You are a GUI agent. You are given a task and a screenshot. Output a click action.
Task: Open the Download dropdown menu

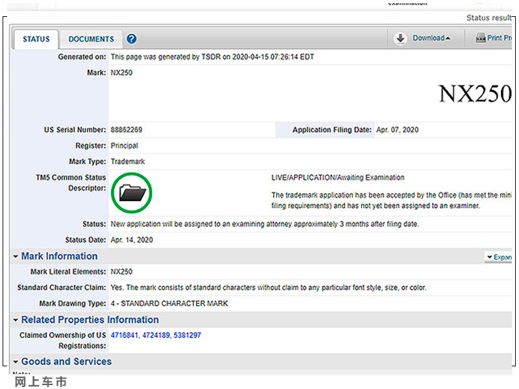coord(431,38)
